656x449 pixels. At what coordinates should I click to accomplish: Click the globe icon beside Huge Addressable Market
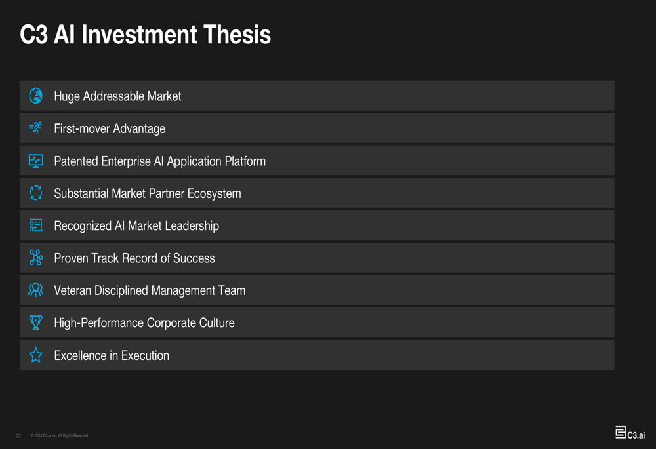point(36,96)
